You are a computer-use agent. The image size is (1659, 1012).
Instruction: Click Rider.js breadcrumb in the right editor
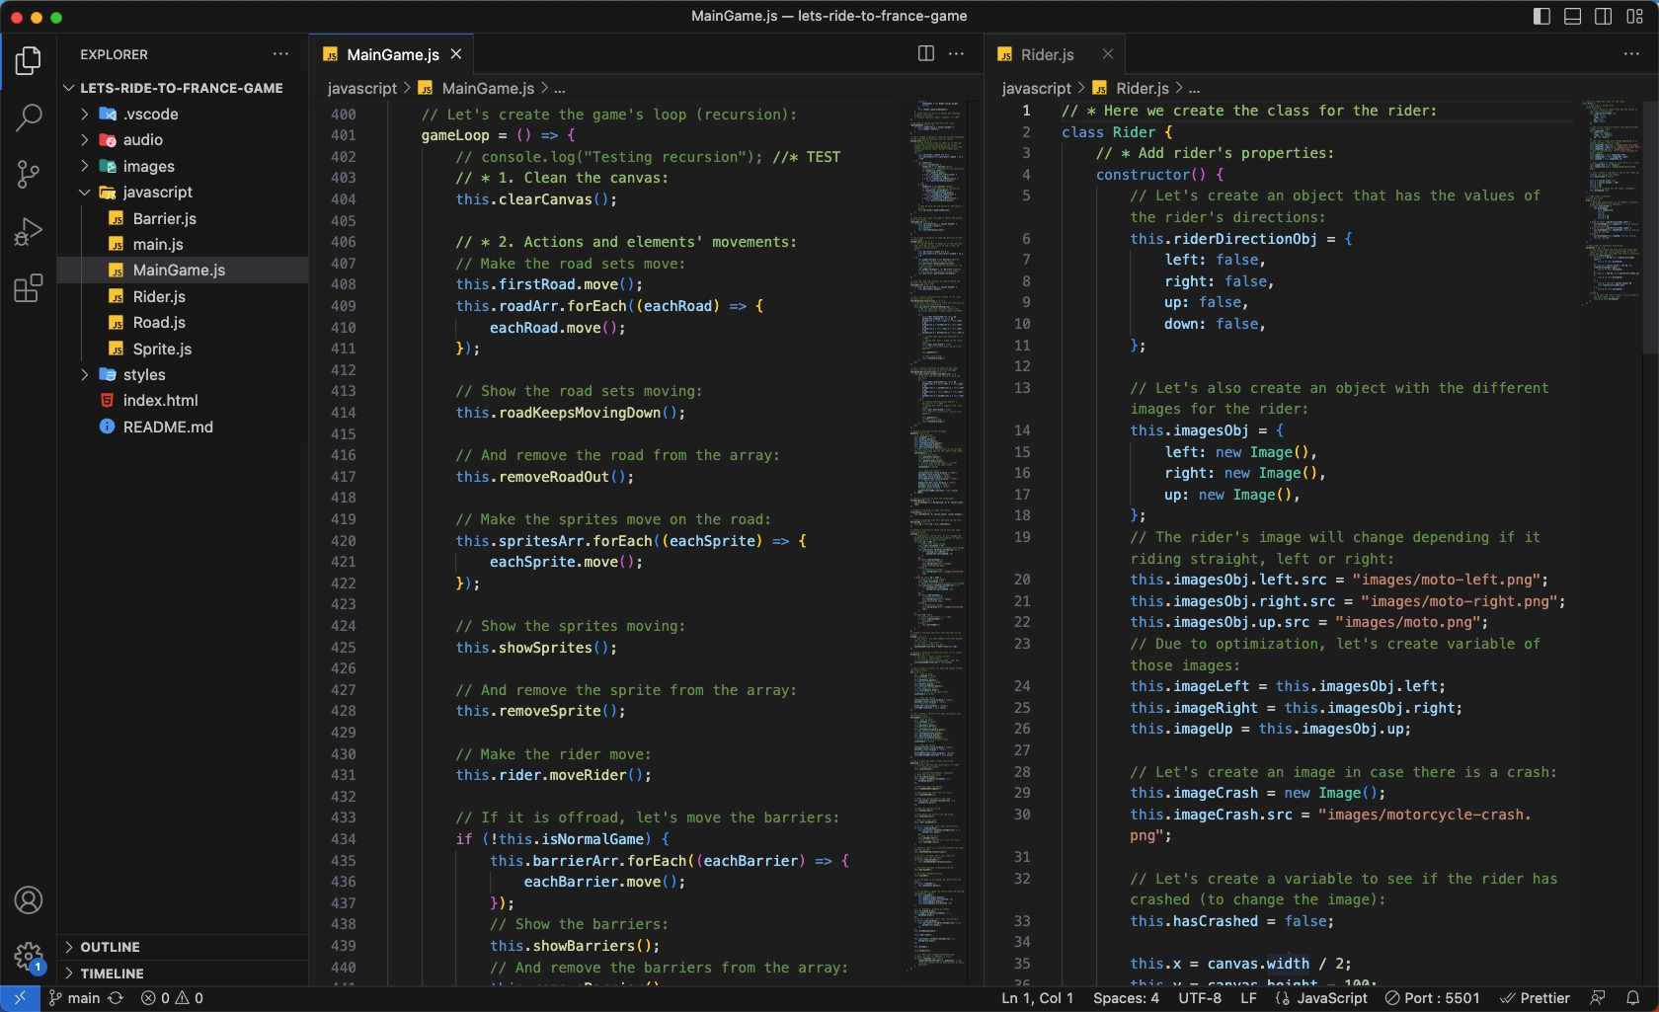pos(1142,89)
